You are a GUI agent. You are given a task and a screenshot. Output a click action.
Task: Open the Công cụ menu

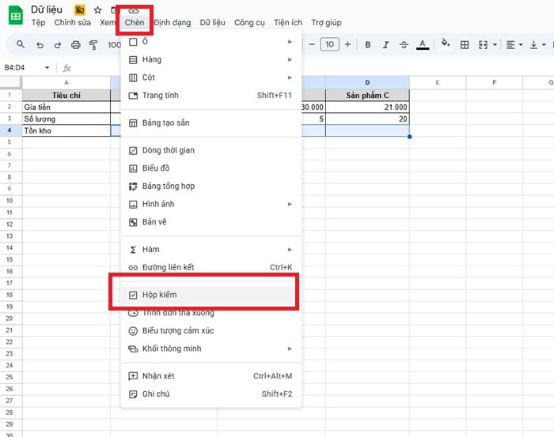click(249, 23)
